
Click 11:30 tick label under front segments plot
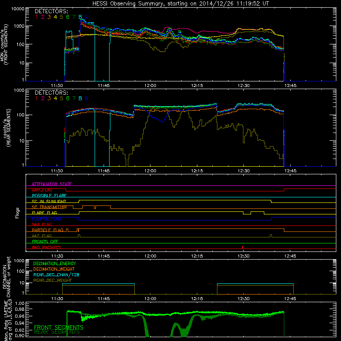click(x=57, y=86)
